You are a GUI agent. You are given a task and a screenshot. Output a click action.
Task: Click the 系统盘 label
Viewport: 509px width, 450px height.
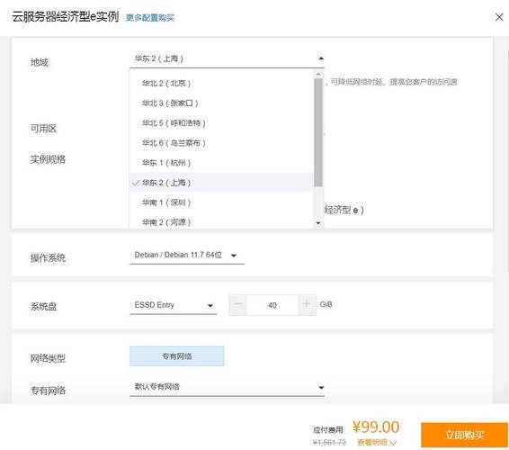[x=43, y=306]
